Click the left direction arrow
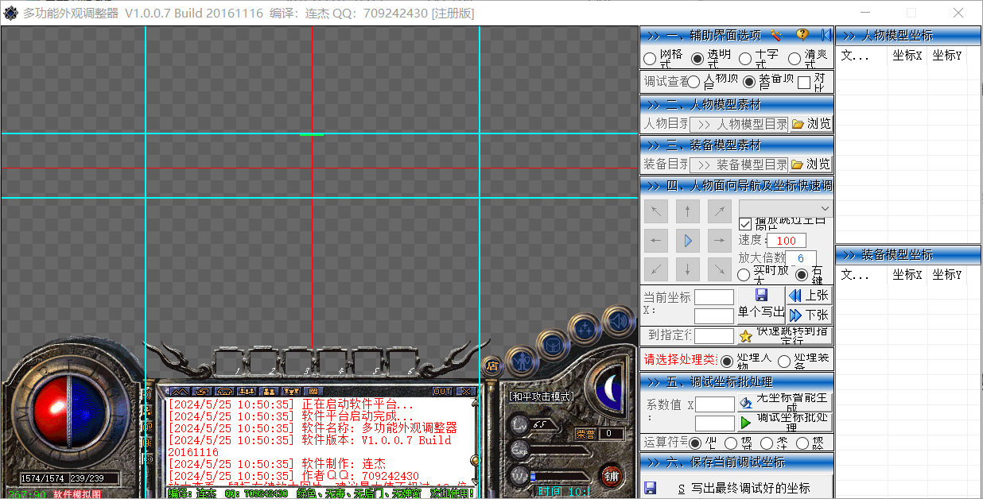 (655, 239)
